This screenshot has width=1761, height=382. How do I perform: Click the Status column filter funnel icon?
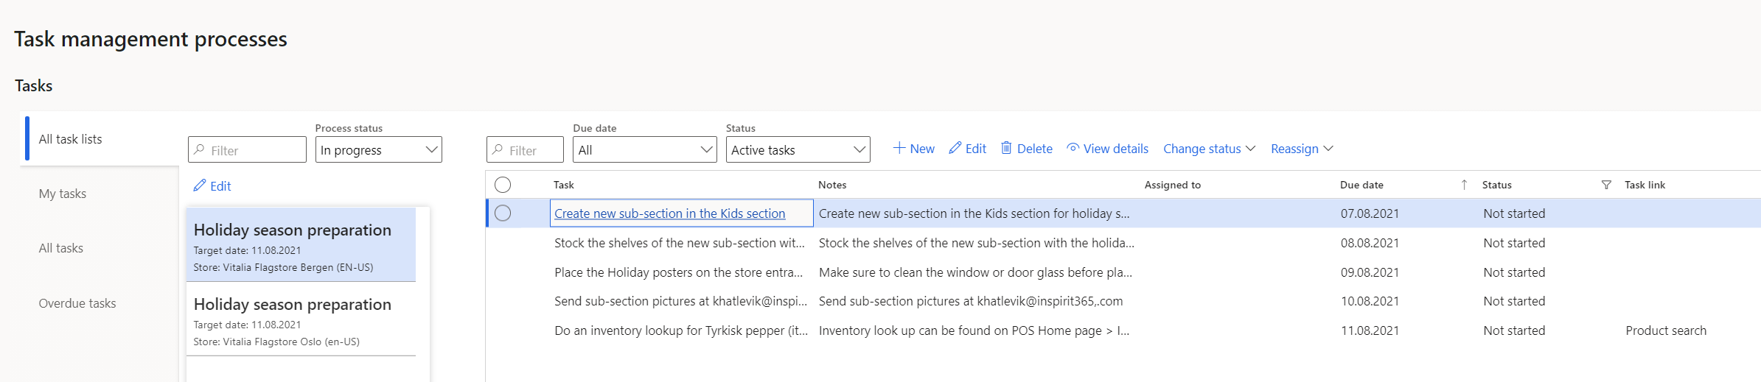click(x=1606, y=185)
